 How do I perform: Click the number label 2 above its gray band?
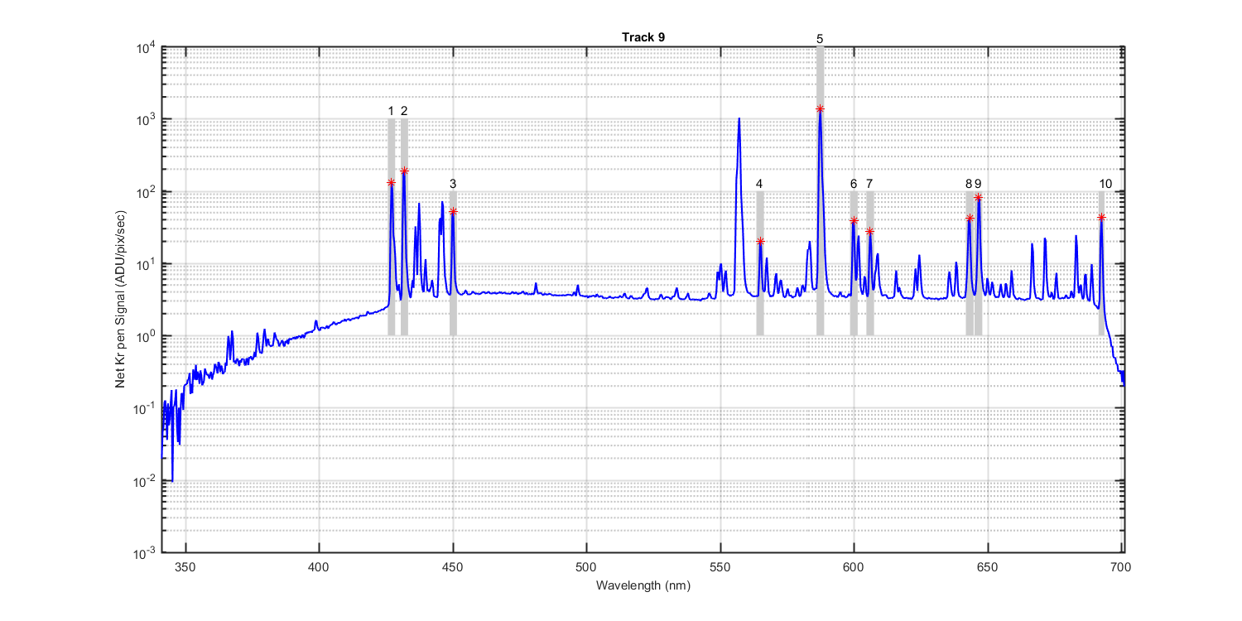[x=404, y=111]
